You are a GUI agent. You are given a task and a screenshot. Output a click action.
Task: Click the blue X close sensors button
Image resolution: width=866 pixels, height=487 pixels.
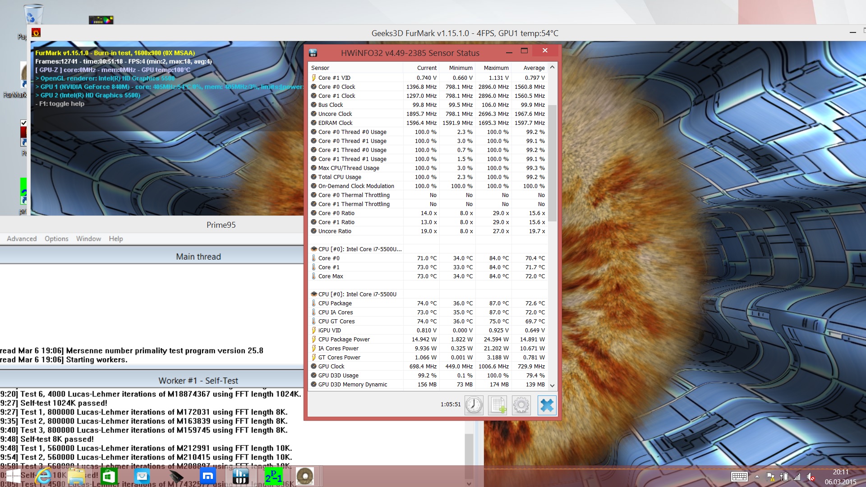[x=547, y=405]
